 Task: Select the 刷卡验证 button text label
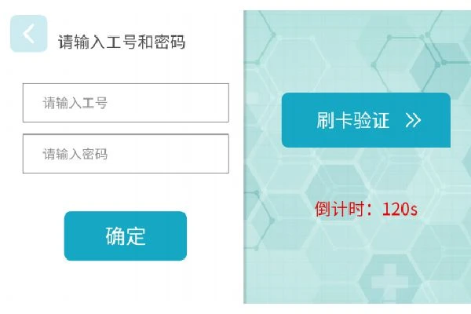353,120
